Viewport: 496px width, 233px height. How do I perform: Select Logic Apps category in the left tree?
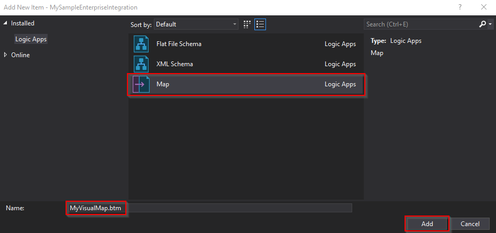31,39
